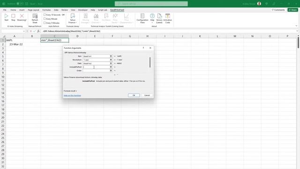Select cell A1 containing AAPL
Viewport: 300px width, 169px height.
point(15,40)
